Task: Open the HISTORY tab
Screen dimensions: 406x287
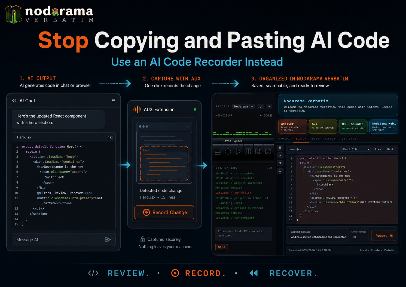Action: 331,138
